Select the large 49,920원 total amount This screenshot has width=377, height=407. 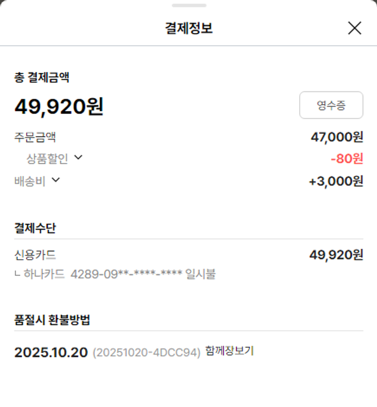point(59,107)
